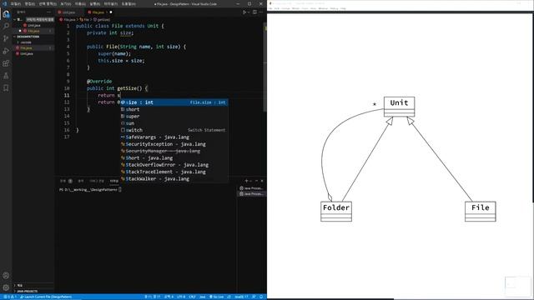The image size is (534, 300).
Task: Click the Go Live status bar button
Action: (x=217, y=297)
